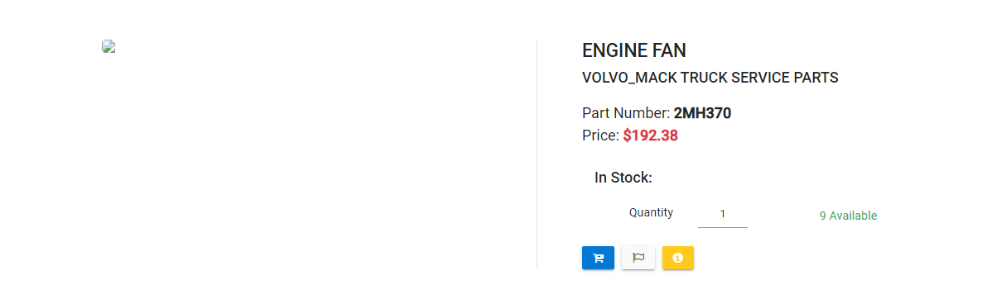Click the word Available in stock text
This screenshot has height=304, width=987.
[853, 216]
